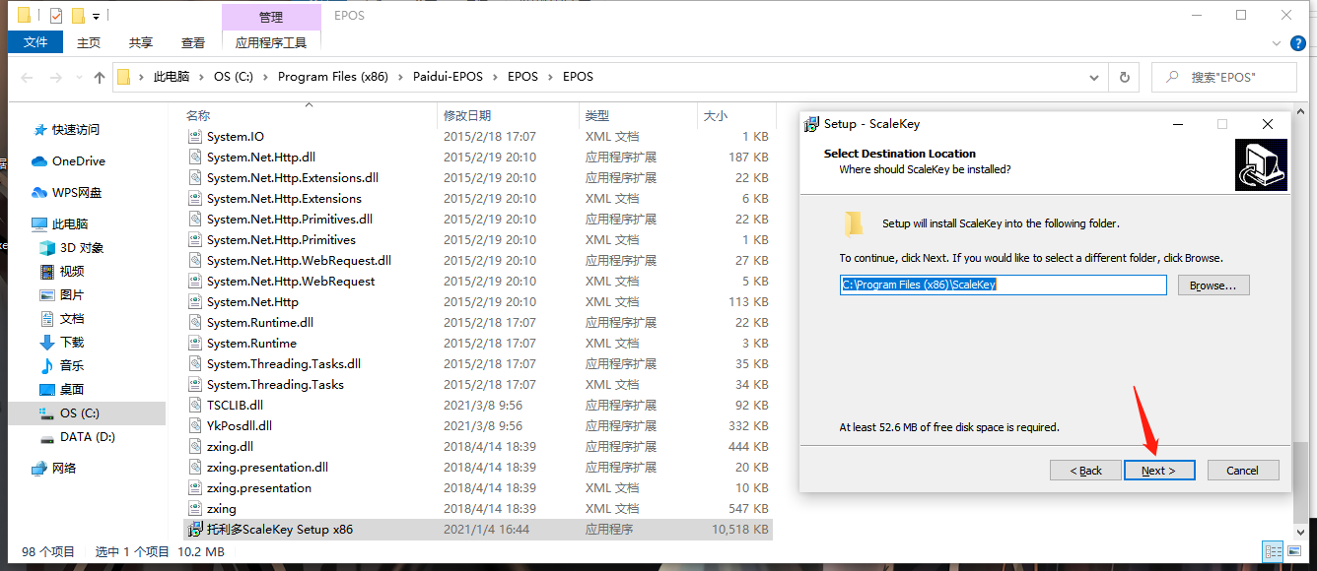Click the install destination path field

(1003, 285)
